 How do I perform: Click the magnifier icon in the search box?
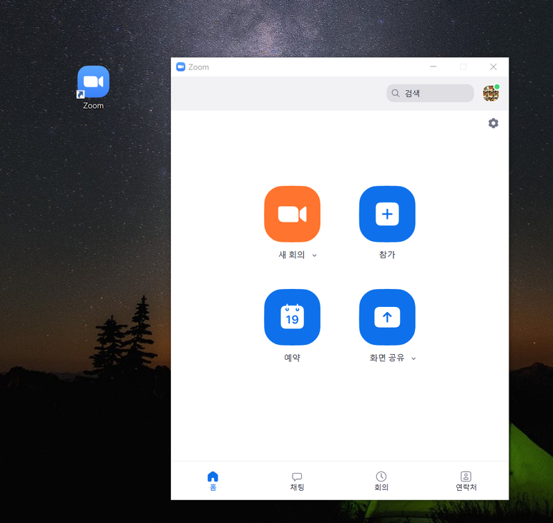pyautogui.click(x=396, y=93)
